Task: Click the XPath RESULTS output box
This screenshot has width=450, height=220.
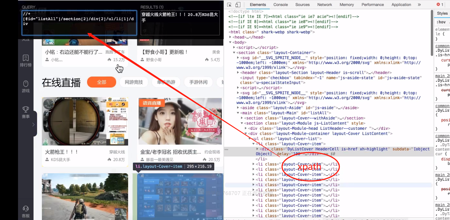Action: point(180,23)
